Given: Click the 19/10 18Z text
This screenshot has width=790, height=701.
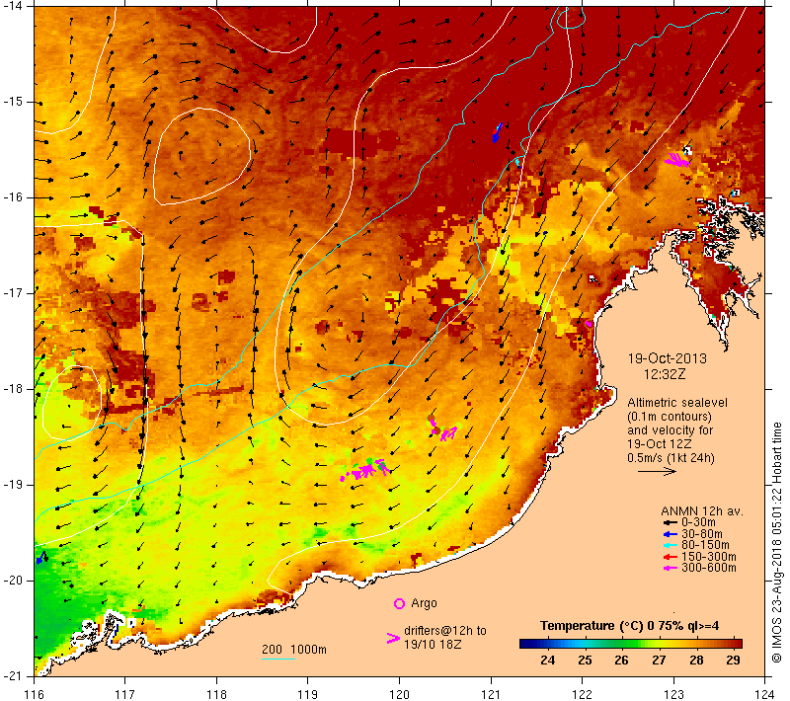Looking at the screenshot, I should 433,645.
